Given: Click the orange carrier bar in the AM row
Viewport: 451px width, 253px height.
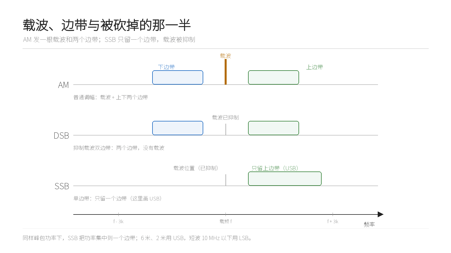Looking at the screenshot, I should 225,72.
